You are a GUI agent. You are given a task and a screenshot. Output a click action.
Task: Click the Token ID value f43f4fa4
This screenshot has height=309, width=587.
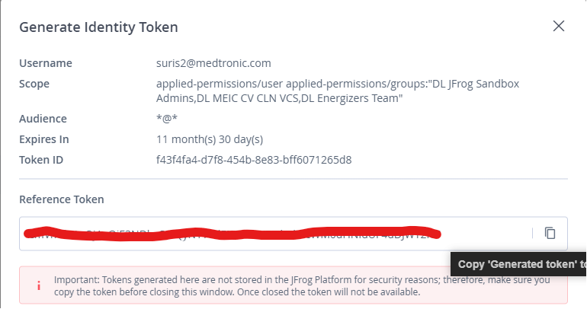pyautogui.click(x=253, y=160)
